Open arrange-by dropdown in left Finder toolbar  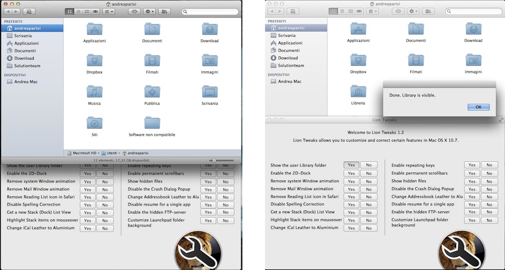pyautogui.click(x=108, y=12)
